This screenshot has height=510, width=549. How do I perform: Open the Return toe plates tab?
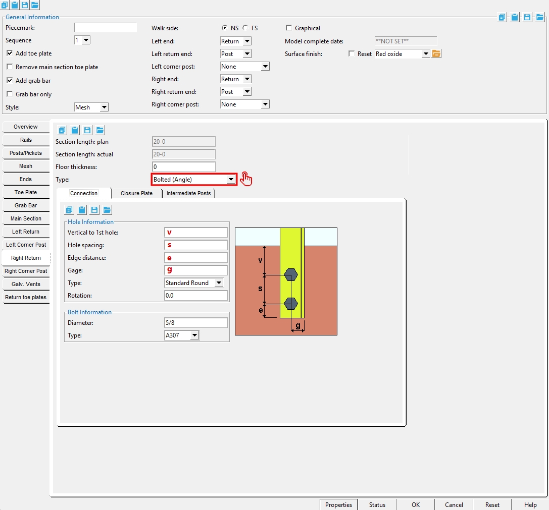pyautogui.click(x=26, y=297)
